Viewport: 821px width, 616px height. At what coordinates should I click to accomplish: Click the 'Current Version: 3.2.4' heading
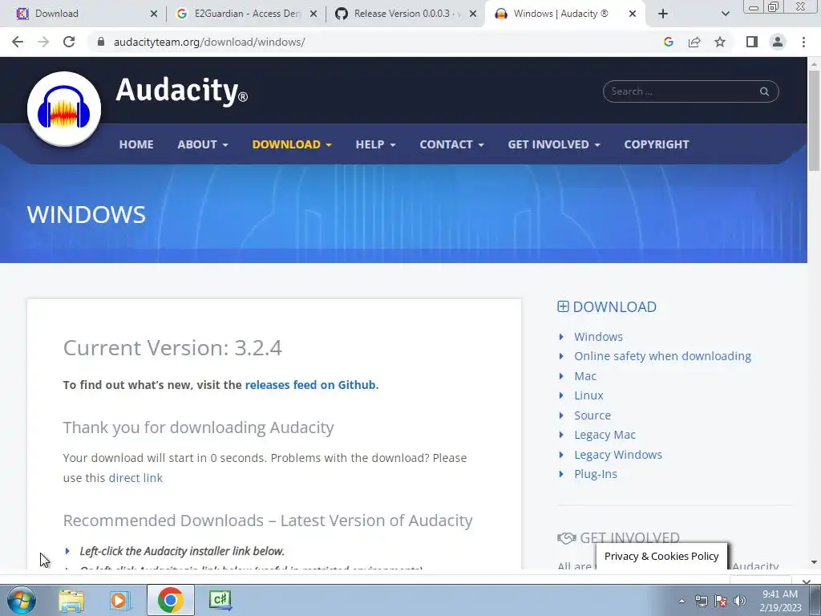tap(172, 348)
